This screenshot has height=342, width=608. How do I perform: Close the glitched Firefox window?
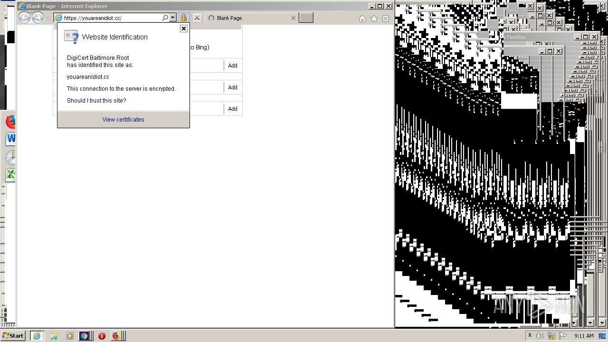pyautogui.click(x=594, y=37)
